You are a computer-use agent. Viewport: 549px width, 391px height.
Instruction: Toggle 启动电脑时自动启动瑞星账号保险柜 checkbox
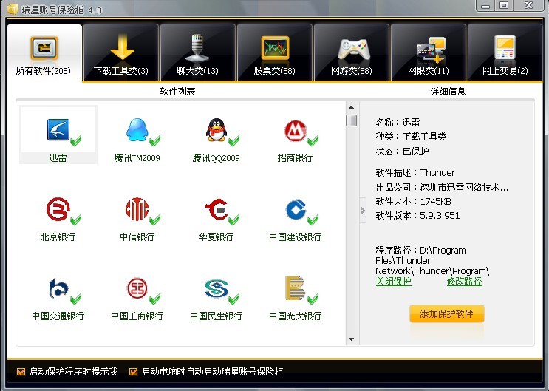[x=133, y=372]
